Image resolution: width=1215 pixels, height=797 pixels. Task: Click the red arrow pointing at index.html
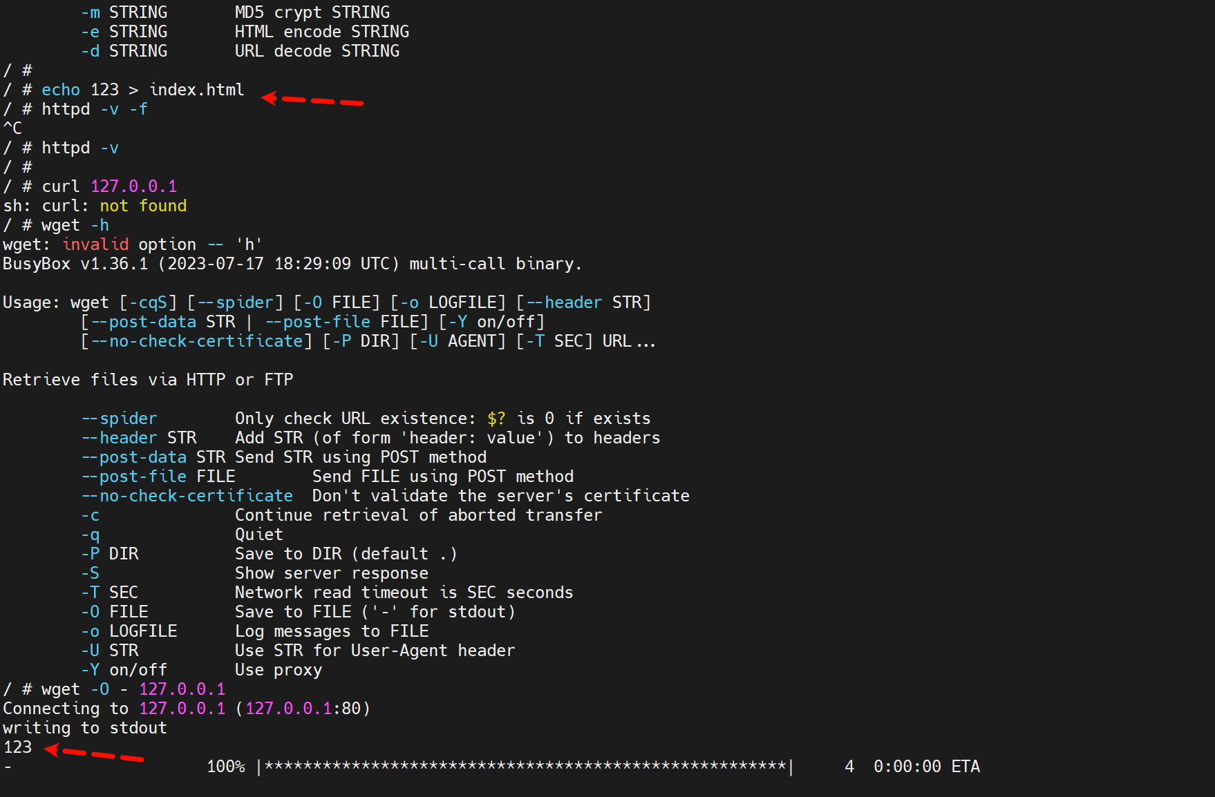[x=312, y=100]
